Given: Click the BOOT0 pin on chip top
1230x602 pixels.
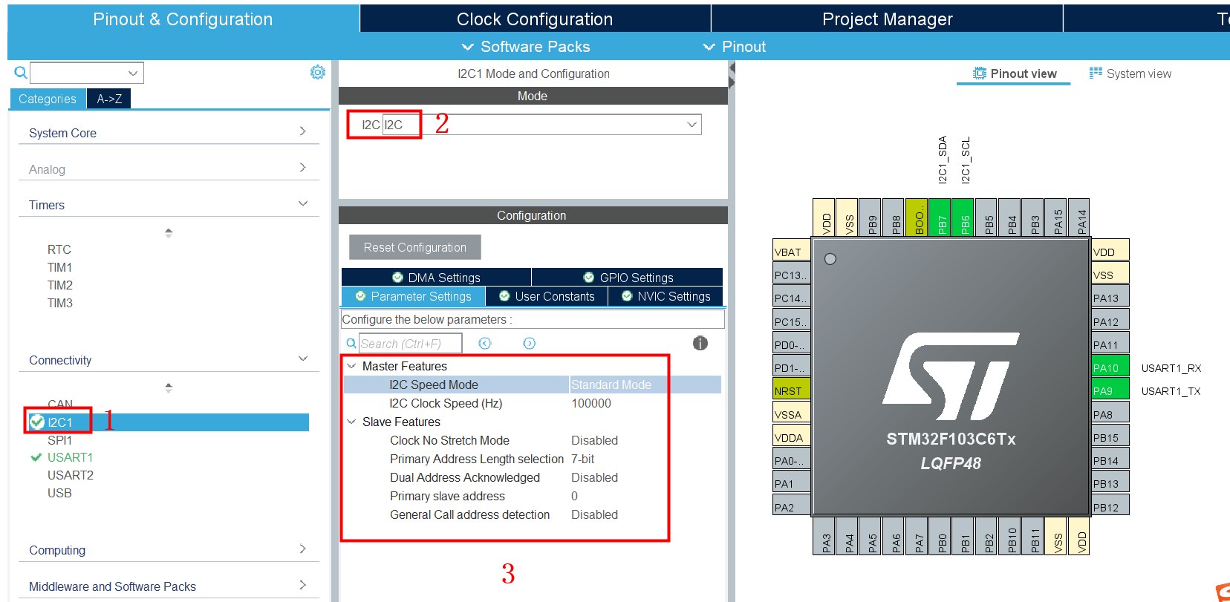Looking at the screenshot, I should (x=917, y=217).
